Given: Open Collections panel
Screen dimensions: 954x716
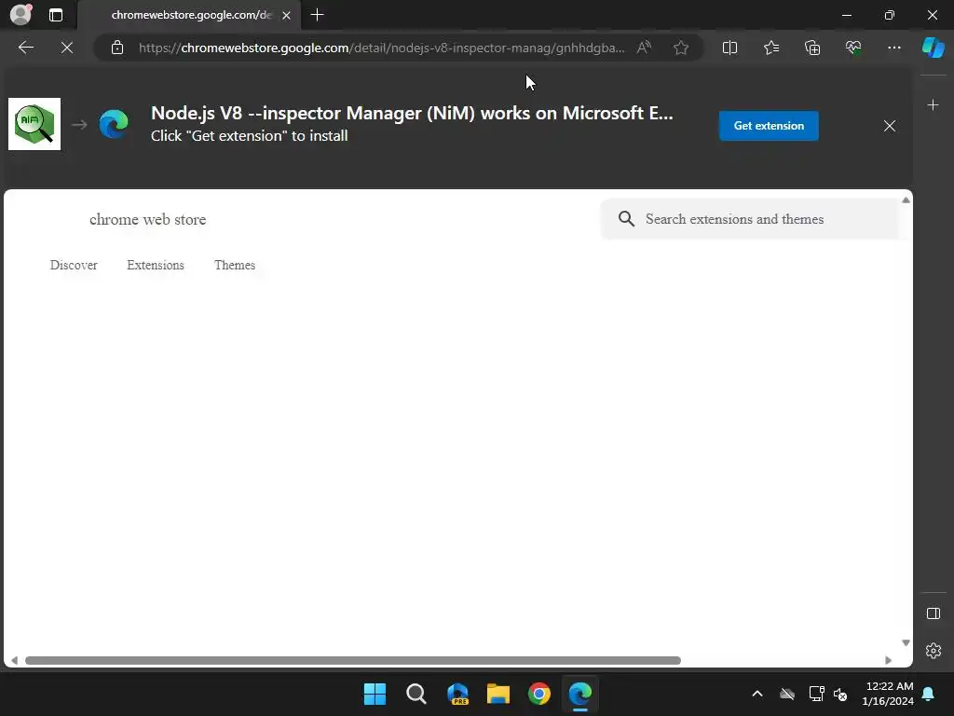Looking at the screenshot, I should tap(812, 48).
